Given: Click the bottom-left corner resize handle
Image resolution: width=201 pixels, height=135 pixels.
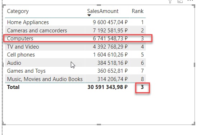Looking at the screenshot, I should click(x=4, y=123).
